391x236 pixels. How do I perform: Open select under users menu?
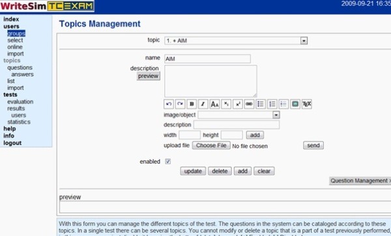pyautogui.click(x=15, y=40)
